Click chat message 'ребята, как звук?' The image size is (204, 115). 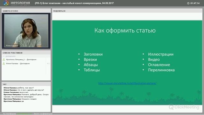pyautogui.click(x=18, y=88)
